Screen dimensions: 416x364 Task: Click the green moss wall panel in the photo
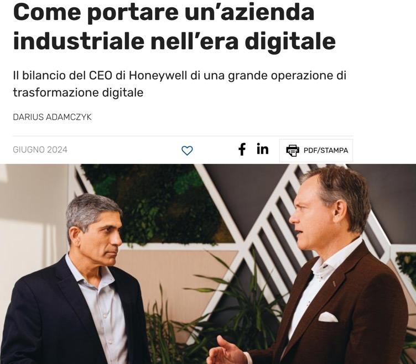click(157, 204)
